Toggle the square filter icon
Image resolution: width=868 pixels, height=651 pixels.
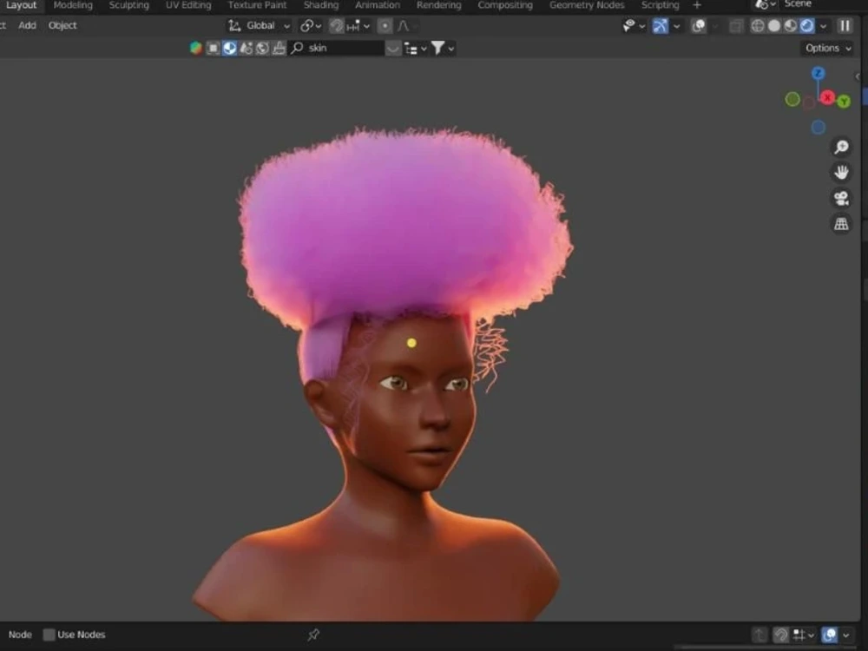click(x=214, y=48)
